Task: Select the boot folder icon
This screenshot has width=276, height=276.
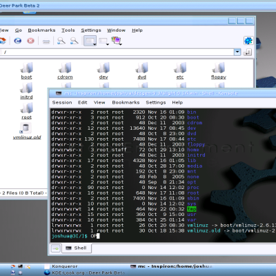Action: 27,68
